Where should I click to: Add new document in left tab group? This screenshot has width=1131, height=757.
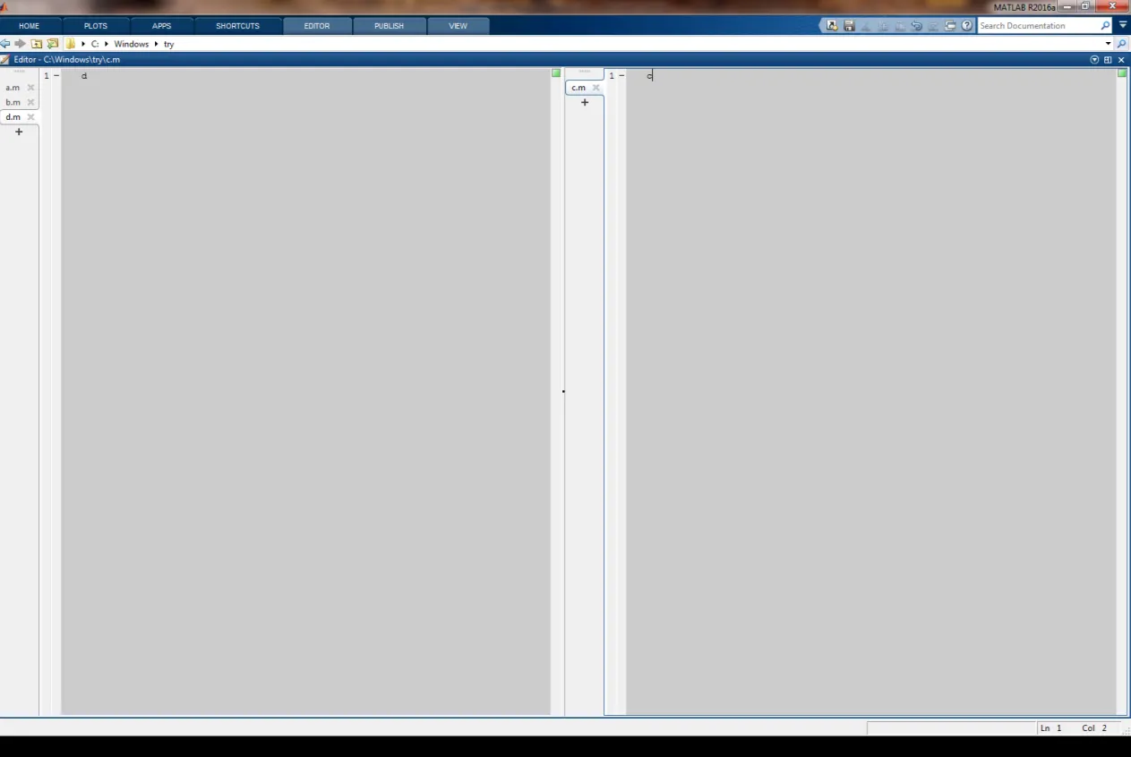point(19,132)
